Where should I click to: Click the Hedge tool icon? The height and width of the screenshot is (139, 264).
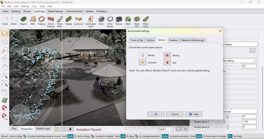69,21
